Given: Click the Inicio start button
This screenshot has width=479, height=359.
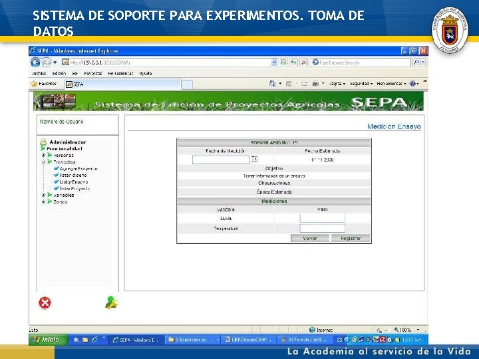Looking at the screenshot, I should point(49,340).
